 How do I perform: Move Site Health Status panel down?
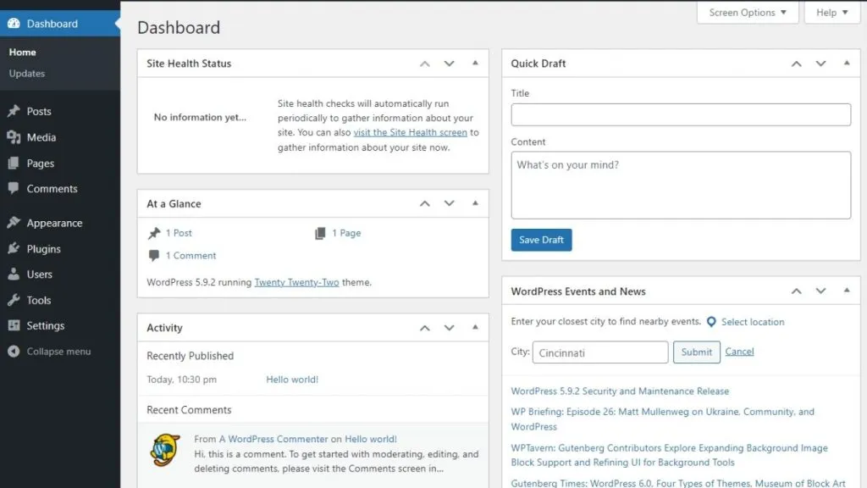(x=449, y=64)
